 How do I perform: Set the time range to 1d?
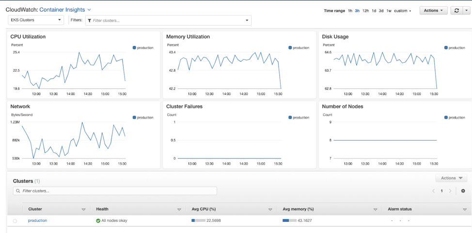coord(374,11)
